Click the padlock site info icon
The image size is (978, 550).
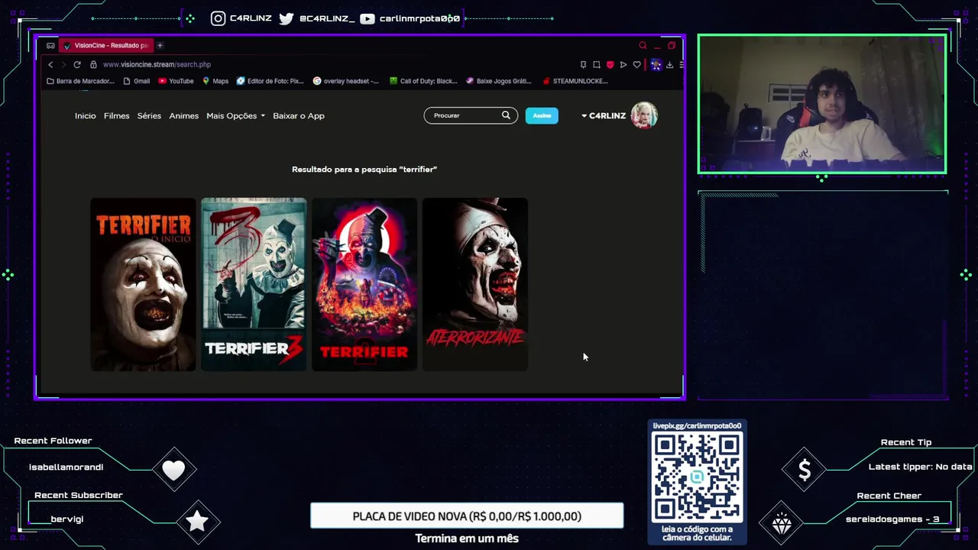(93, 65)
